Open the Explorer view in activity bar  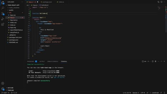point(3,3)
